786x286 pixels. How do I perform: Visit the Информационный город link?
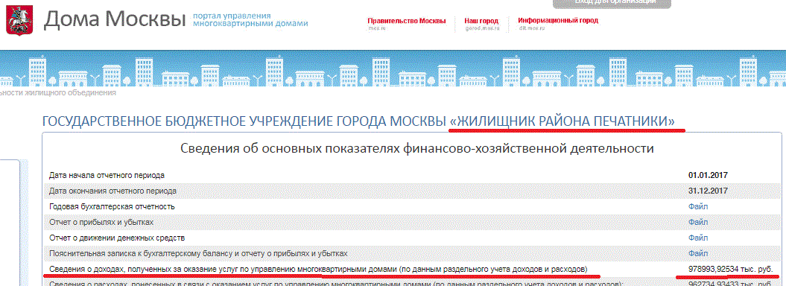pyautogui.click(x=558, y=21)
